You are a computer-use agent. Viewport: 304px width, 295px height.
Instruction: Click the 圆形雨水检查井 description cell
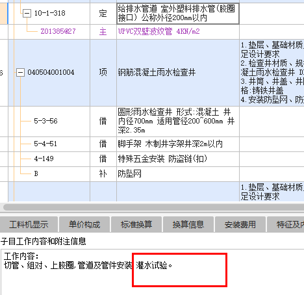point(178,122)
